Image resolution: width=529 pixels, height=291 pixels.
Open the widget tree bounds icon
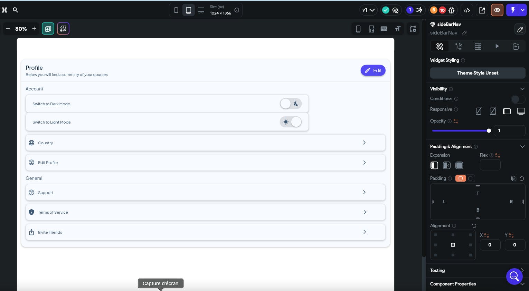pos(413,29)
